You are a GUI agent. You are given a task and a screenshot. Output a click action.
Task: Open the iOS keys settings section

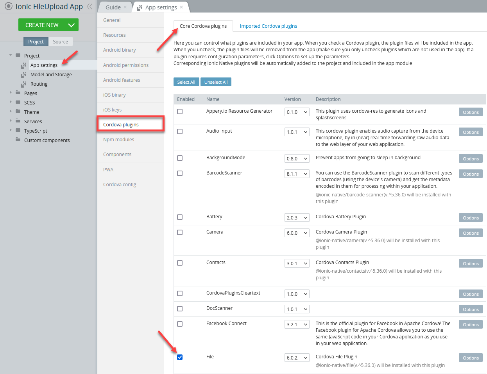click(x=131, y=110)
